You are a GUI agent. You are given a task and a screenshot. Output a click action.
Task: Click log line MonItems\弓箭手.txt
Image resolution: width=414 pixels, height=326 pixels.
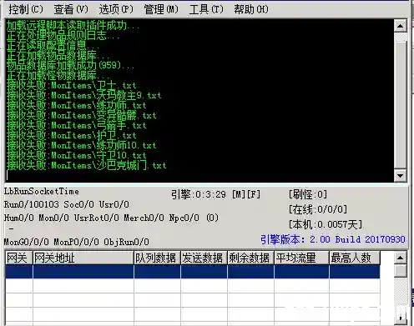(77, 126)
